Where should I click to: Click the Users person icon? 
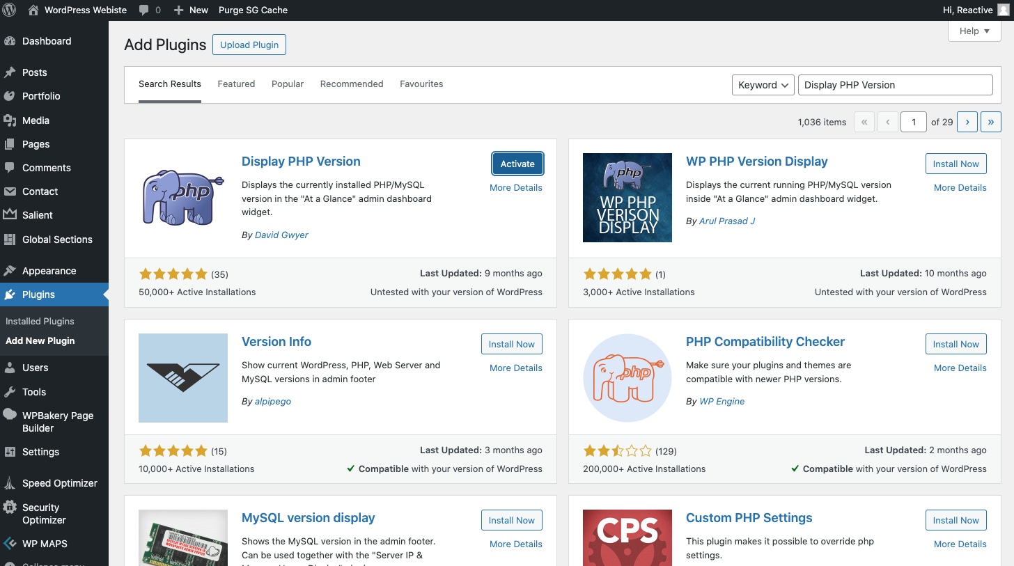(10, 368)
